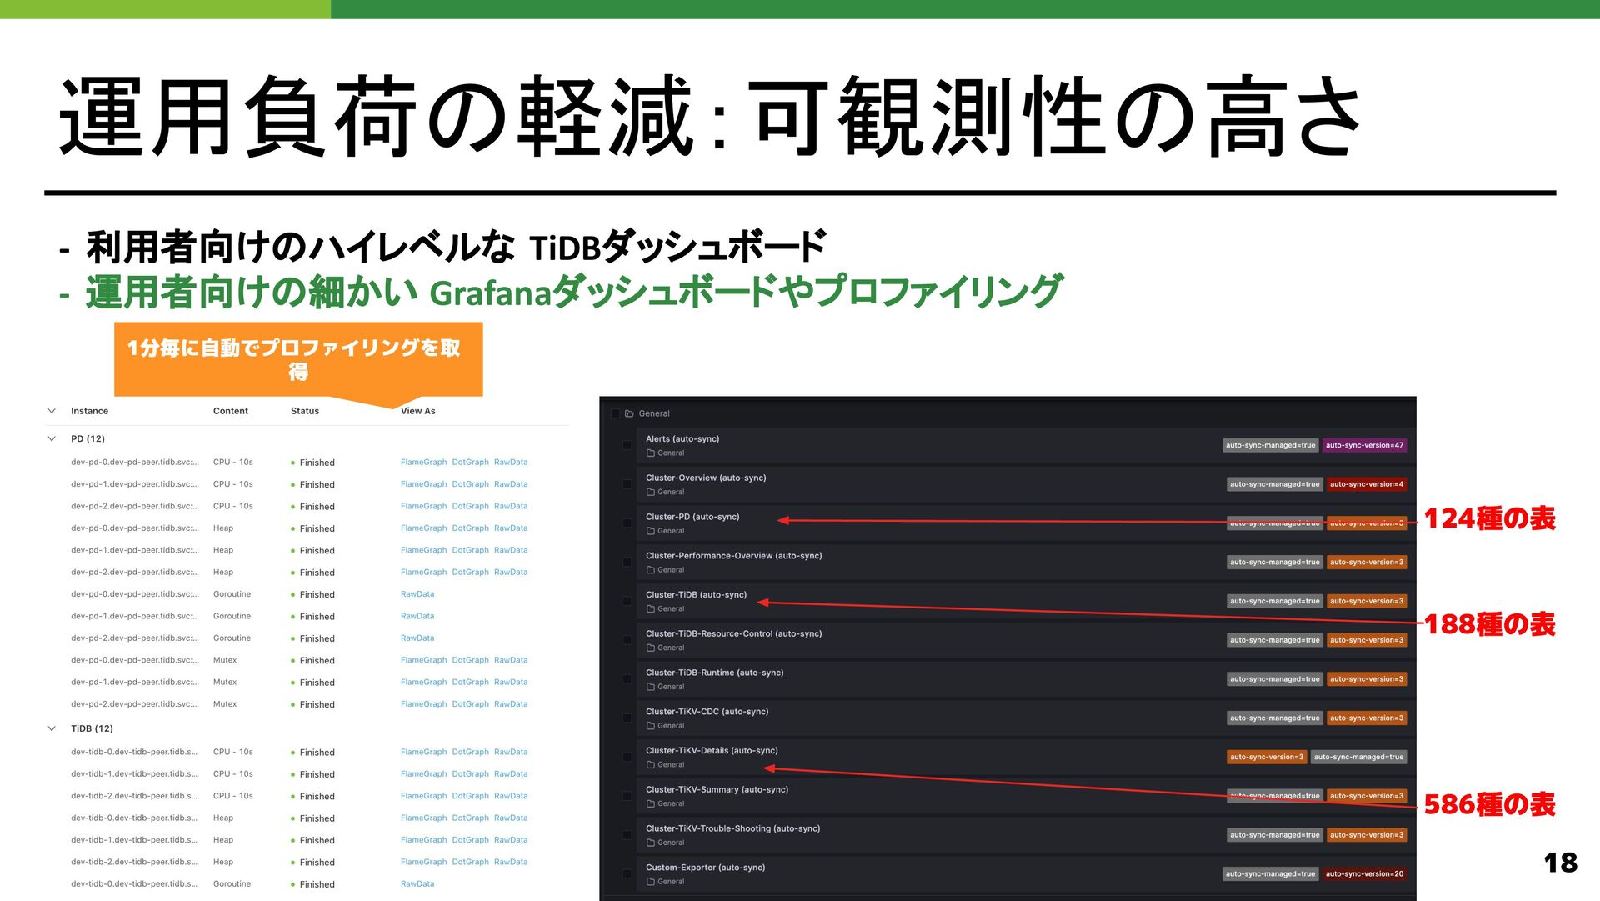Click the auto-sync-version=20 tag on Custom-Exporter

[1364, 873]
